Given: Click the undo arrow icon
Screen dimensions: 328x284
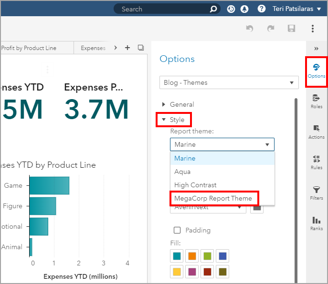Looking at the screenshot, I should click(249, 29).
